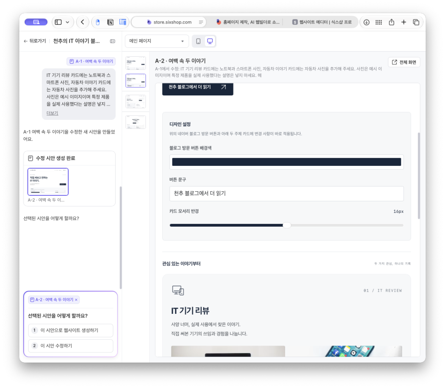
Task: Open a new browser tab
Action: tap(404, 22)
